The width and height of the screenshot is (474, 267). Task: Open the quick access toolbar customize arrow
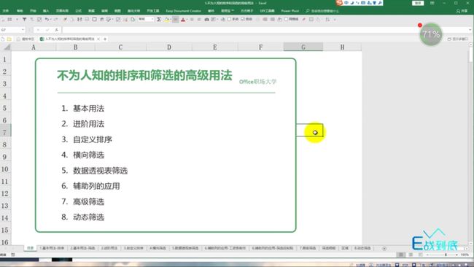[335, 20]
